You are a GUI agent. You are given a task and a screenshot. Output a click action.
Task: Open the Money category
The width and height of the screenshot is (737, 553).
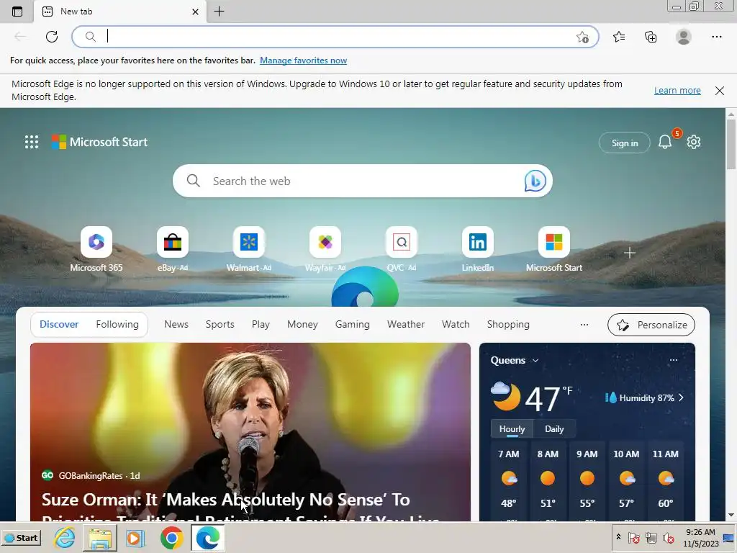(x=302, y=325)
